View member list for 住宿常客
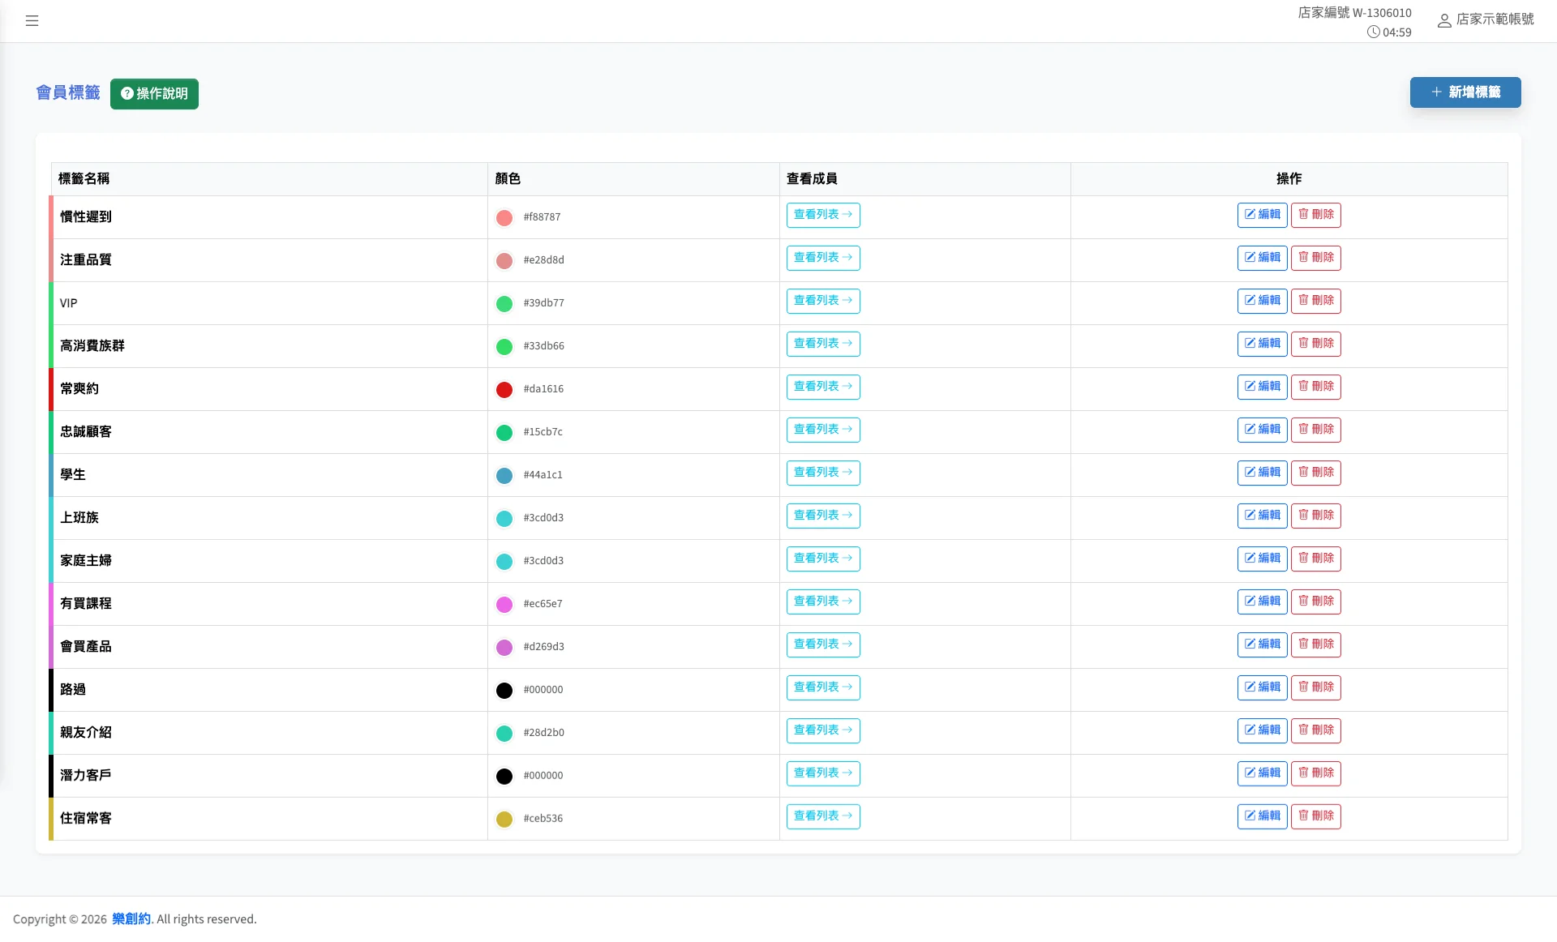1557x942 pixels. [823, 816]
